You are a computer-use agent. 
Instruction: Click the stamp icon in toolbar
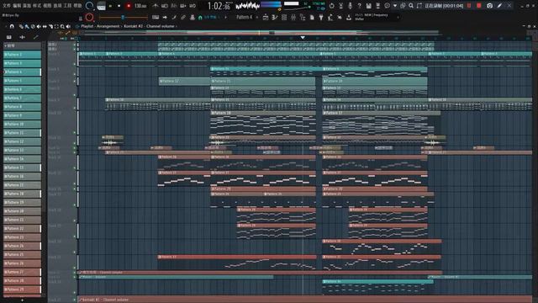[x=193, y=17]
